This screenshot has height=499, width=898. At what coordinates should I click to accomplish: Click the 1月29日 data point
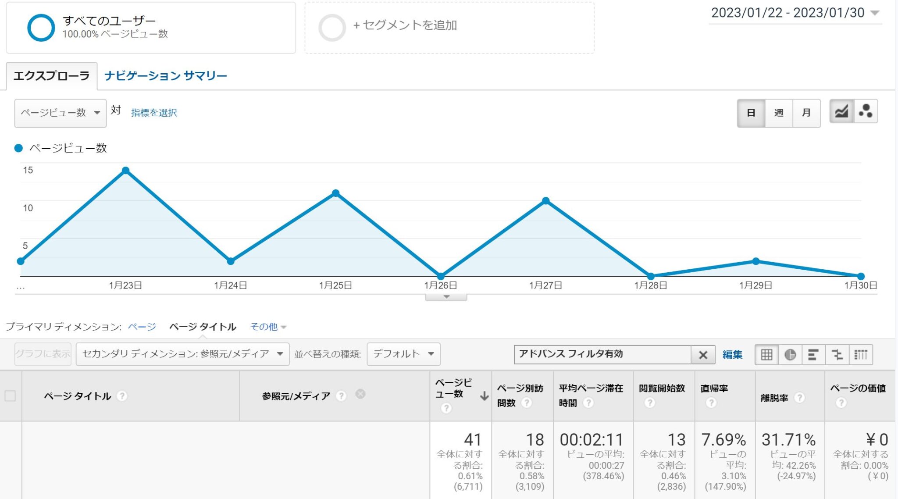(x=755, y=261)
